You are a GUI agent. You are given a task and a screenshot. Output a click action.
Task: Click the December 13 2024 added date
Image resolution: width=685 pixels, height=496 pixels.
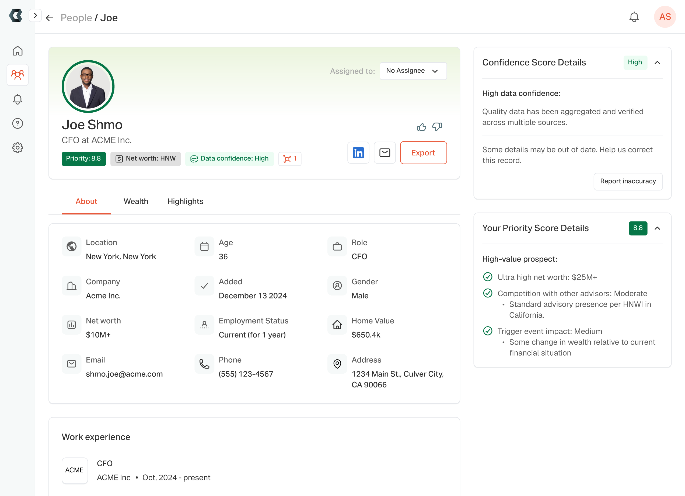tap(253, 296)
